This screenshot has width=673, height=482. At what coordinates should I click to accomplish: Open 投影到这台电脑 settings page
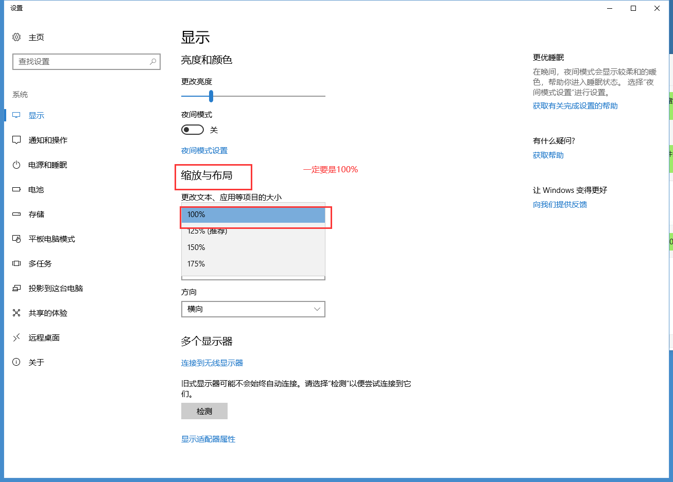tap(56, 289)
